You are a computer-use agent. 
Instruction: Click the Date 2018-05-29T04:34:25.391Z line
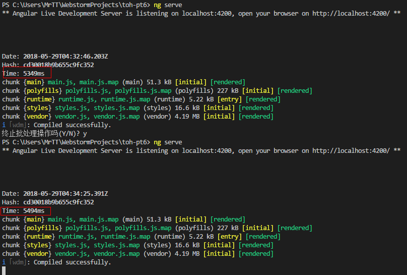coord(55,193)
